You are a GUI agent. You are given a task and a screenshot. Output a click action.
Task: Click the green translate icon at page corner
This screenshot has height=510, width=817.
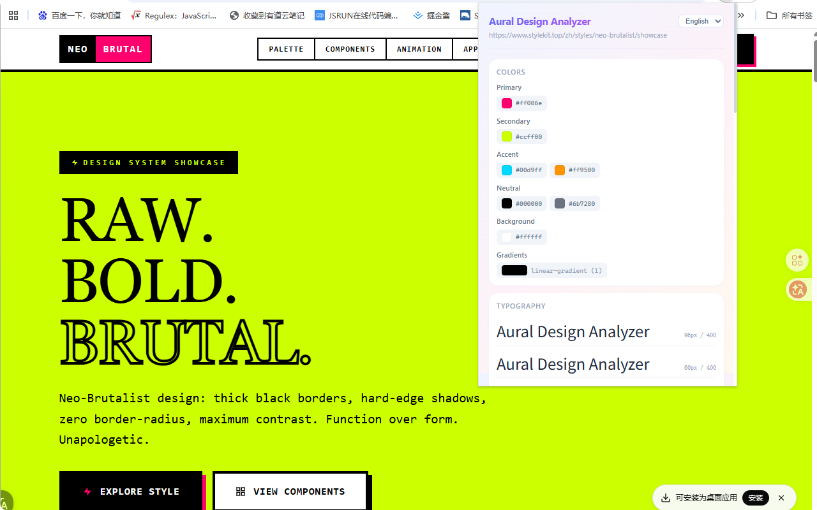coord(5,502)
